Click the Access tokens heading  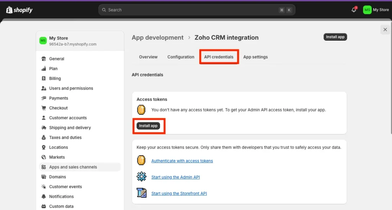click(152, 99)
